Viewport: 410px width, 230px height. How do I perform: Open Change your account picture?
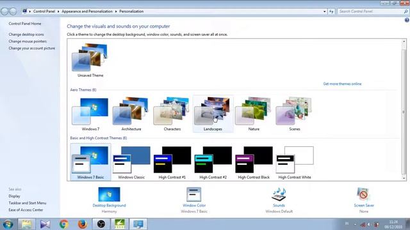[31, 49]
